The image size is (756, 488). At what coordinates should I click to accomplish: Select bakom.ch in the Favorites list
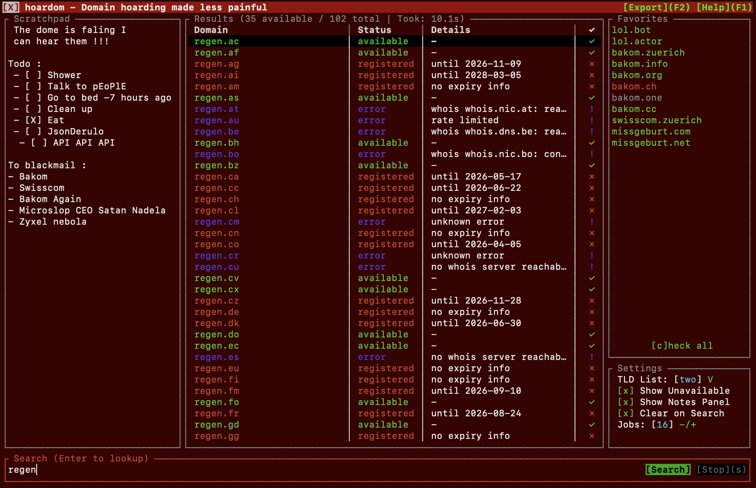tap(634, 87)
